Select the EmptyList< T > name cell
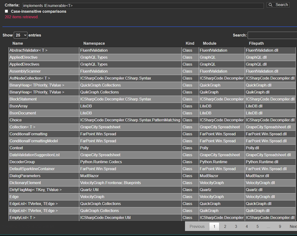297x236 pixels. 43,218
